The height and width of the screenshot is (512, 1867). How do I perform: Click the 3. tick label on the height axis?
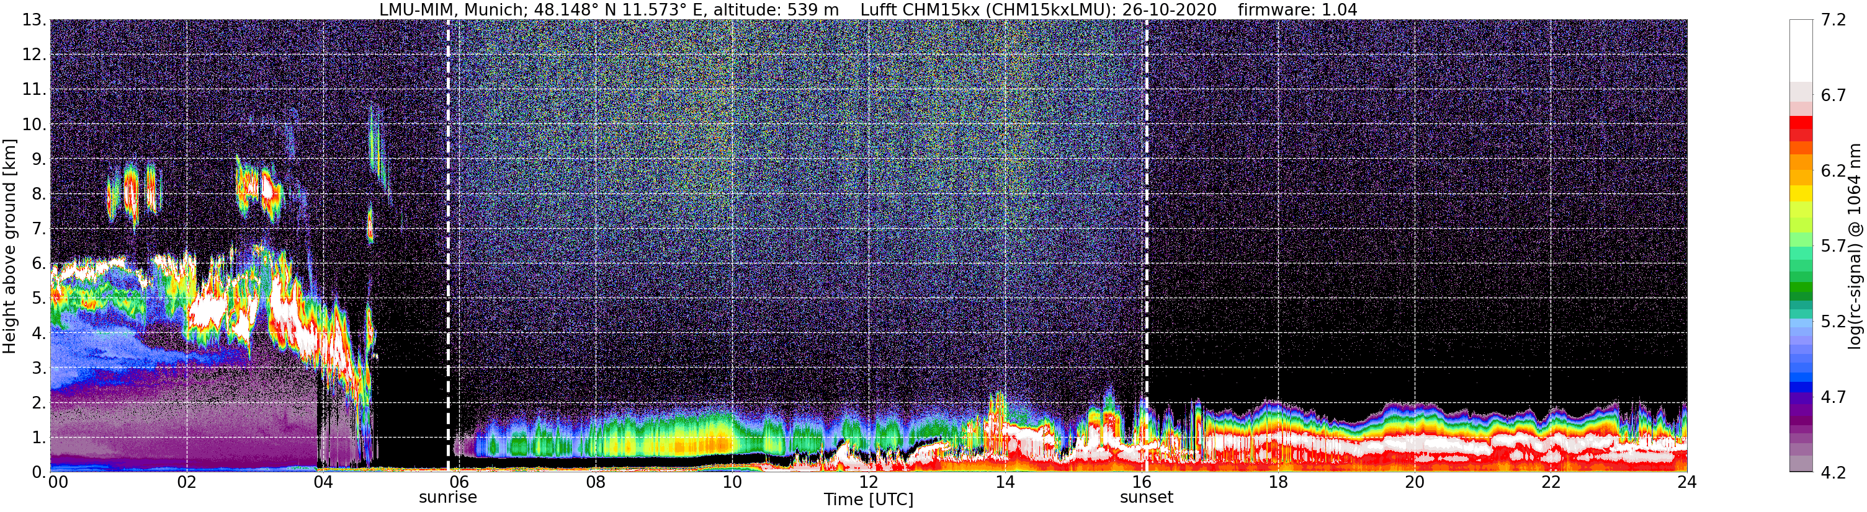pos(38,367)
